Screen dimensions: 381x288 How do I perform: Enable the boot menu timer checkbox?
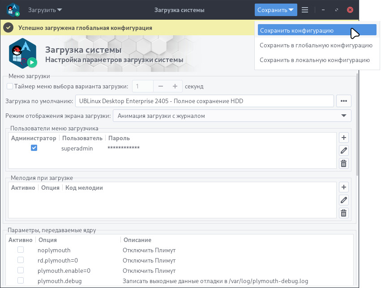pyautogui.click(x=10, y=86)
